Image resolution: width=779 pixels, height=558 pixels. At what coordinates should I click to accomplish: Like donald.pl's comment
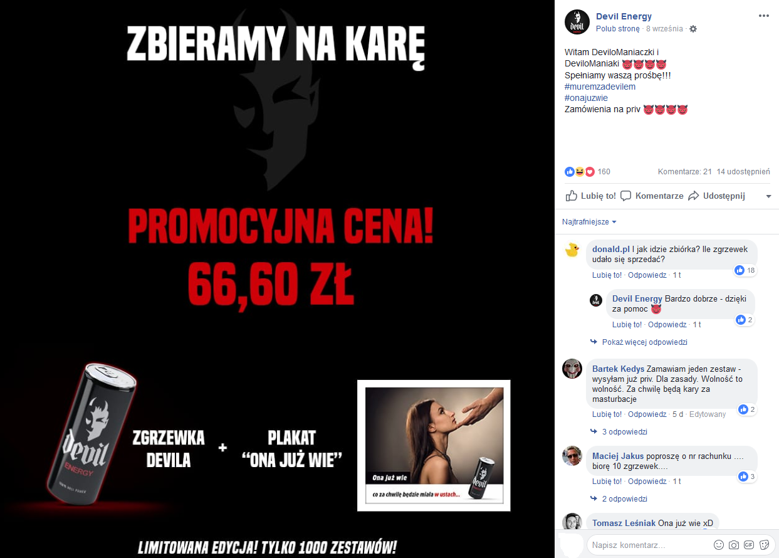click(x=607, y=275)
